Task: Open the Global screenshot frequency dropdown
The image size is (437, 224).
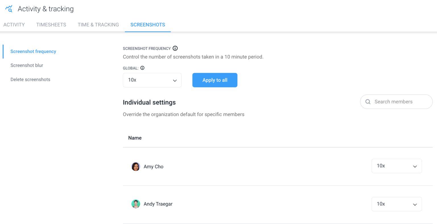Action: (x=152, y=80)
